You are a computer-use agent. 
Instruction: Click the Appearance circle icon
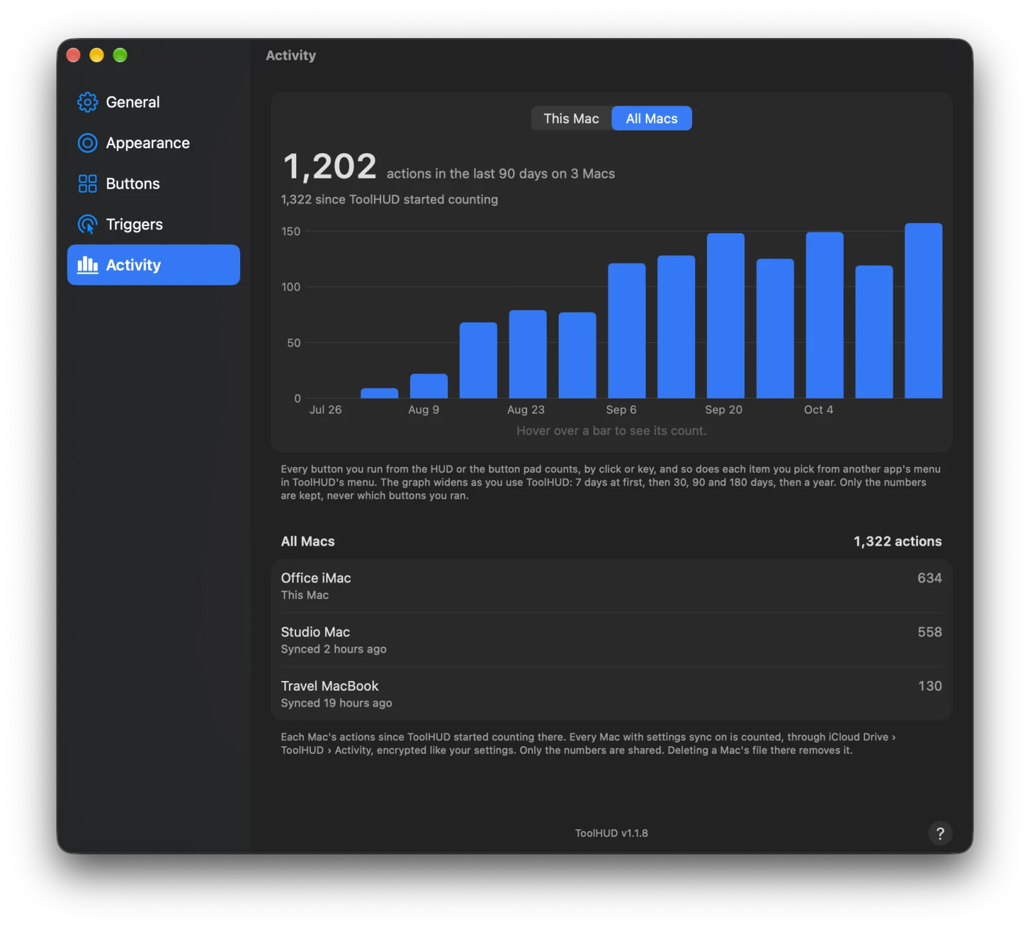coord(88,143)
